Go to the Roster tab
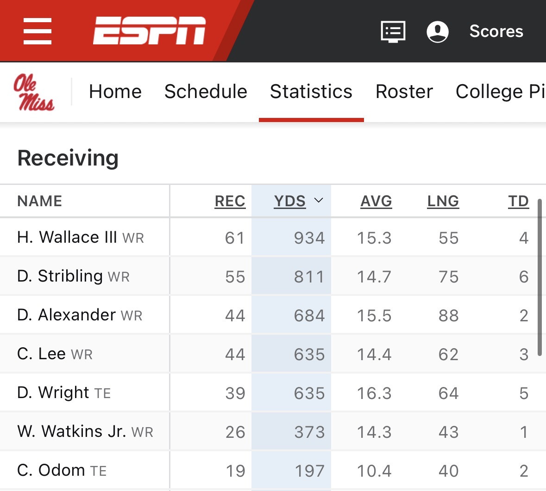Screen dimensions: 546x491 pos(404,92)
